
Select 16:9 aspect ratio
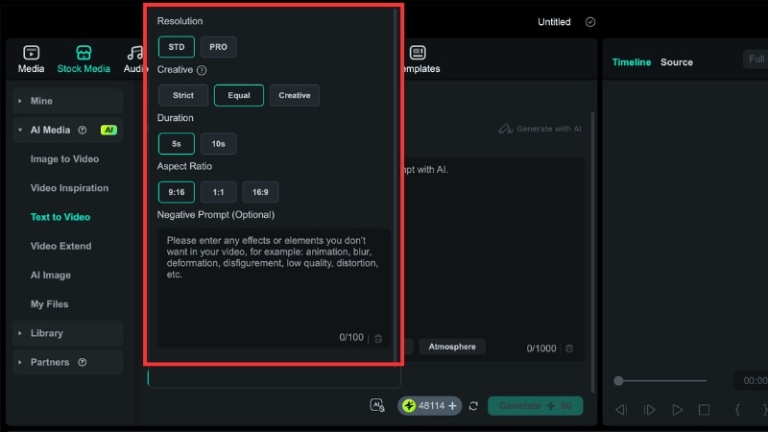pos(260,192)
